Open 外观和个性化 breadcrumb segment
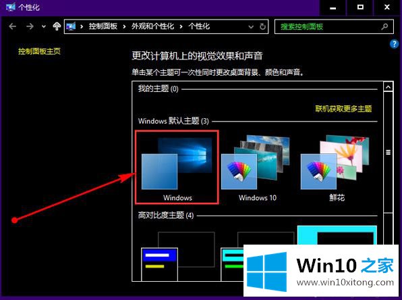The image size is (402, 300). (153, 26)
